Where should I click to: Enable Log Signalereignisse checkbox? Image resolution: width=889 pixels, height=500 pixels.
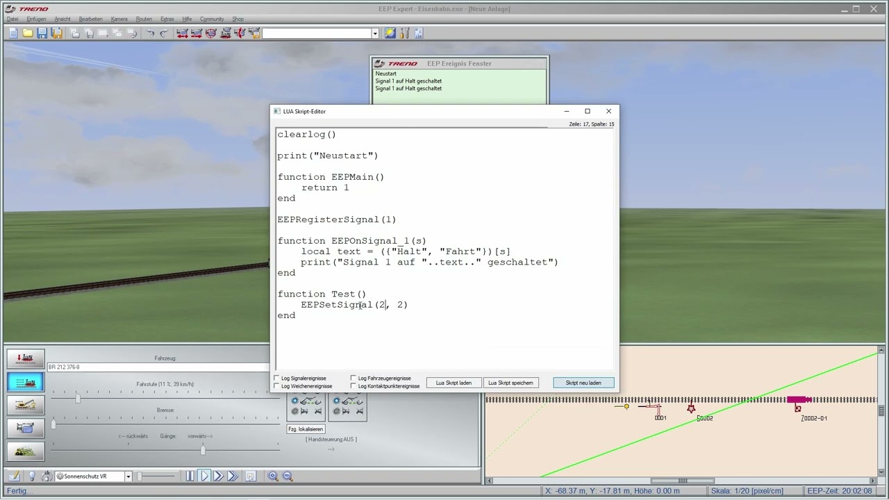tap(276, 378)
